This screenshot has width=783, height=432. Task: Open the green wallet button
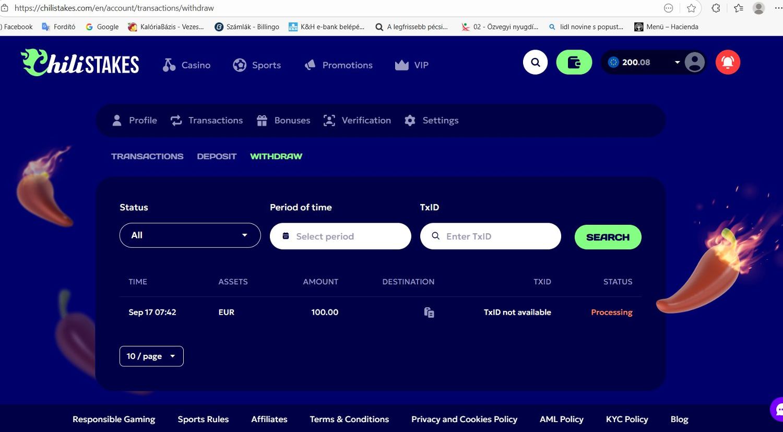tap(574, 63)
